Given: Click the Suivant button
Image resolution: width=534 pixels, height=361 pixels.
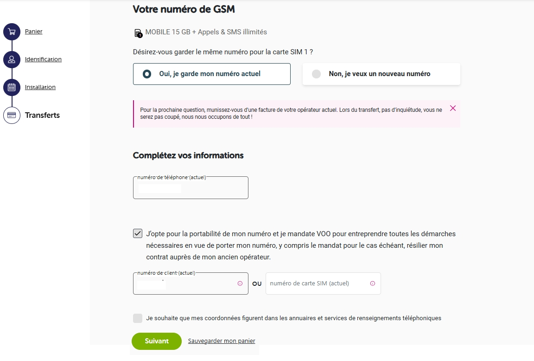Looking at the screenshot, I should (x=157, y=341).
